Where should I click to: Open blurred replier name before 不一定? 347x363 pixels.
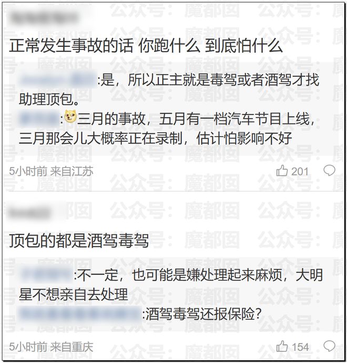tap(46, 275)
